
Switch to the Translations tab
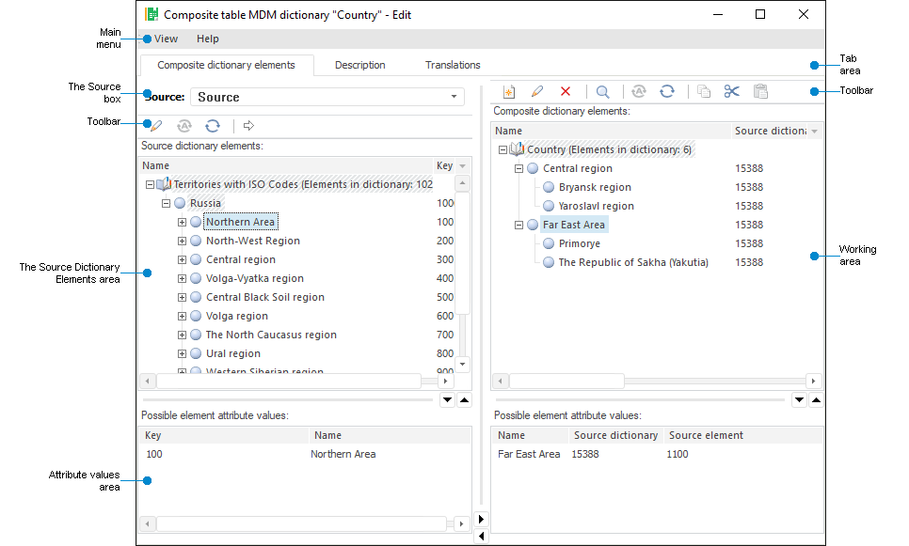coord(452,65)
